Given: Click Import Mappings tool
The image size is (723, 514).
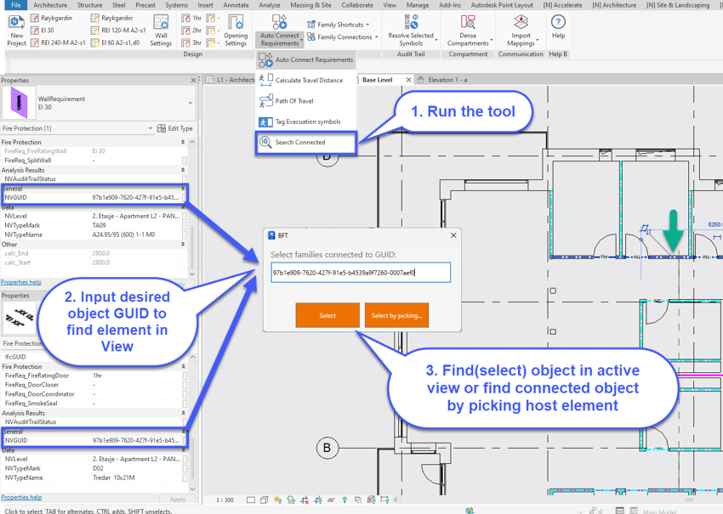Looking at the screenshot, I should point(521,30).
